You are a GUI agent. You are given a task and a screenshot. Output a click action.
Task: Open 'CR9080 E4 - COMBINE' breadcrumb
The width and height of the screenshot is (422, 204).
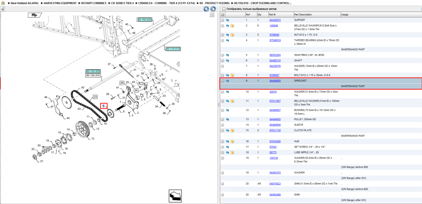click(166, 3)
